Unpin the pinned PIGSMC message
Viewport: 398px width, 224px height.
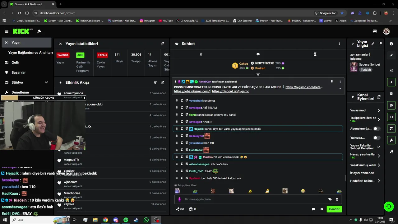tap(332, 82)
